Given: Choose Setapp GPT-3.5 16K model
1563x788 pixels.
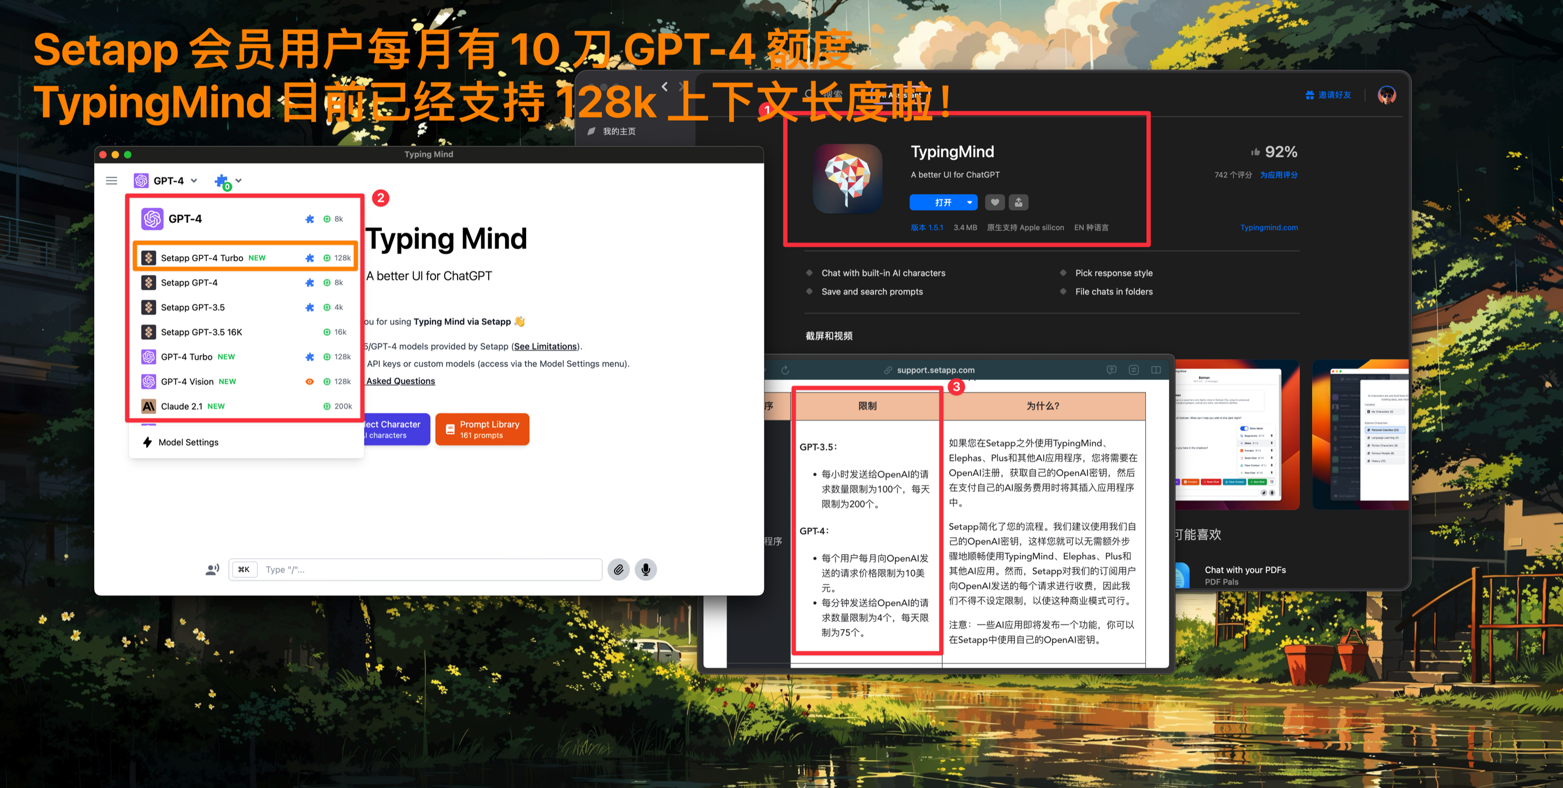Looking at the screenshot, I should tap(246, 332).
